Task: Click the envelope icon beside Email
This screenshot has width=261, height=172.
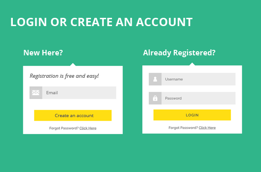Action: 36,93
